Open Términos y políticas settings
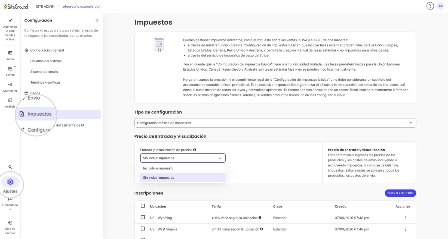This screenshot has width=448, height=239. pyautogui.click(x=45, y=82)
